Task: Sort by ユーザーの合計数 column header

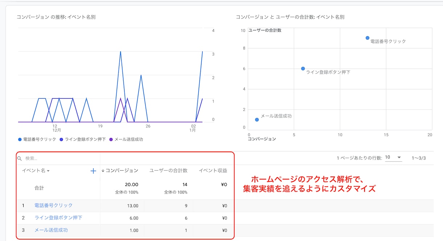Action: [x=168, y=170]
